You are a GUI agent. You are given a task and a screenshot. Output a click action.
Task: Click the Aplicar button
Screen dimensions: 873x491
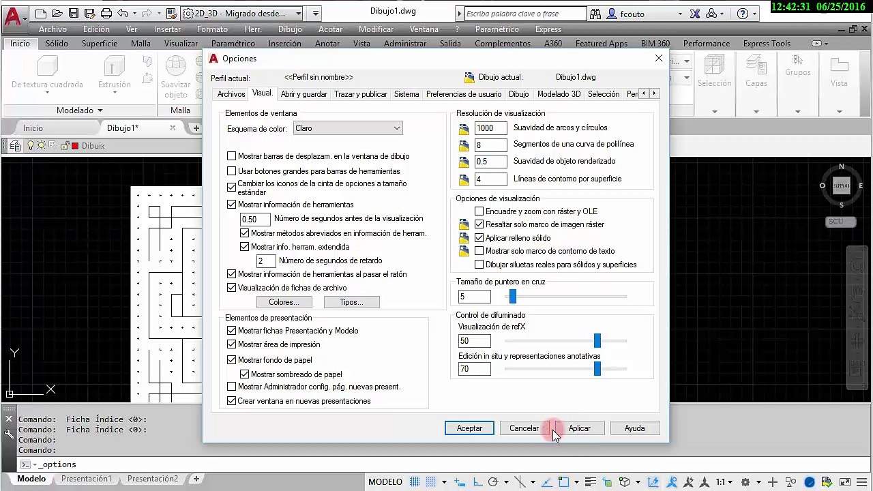580,428
